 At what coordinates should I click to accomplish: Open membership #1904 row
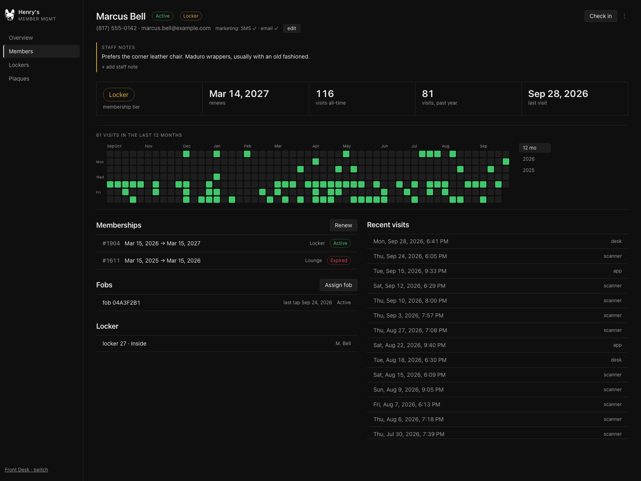(227, 243)
